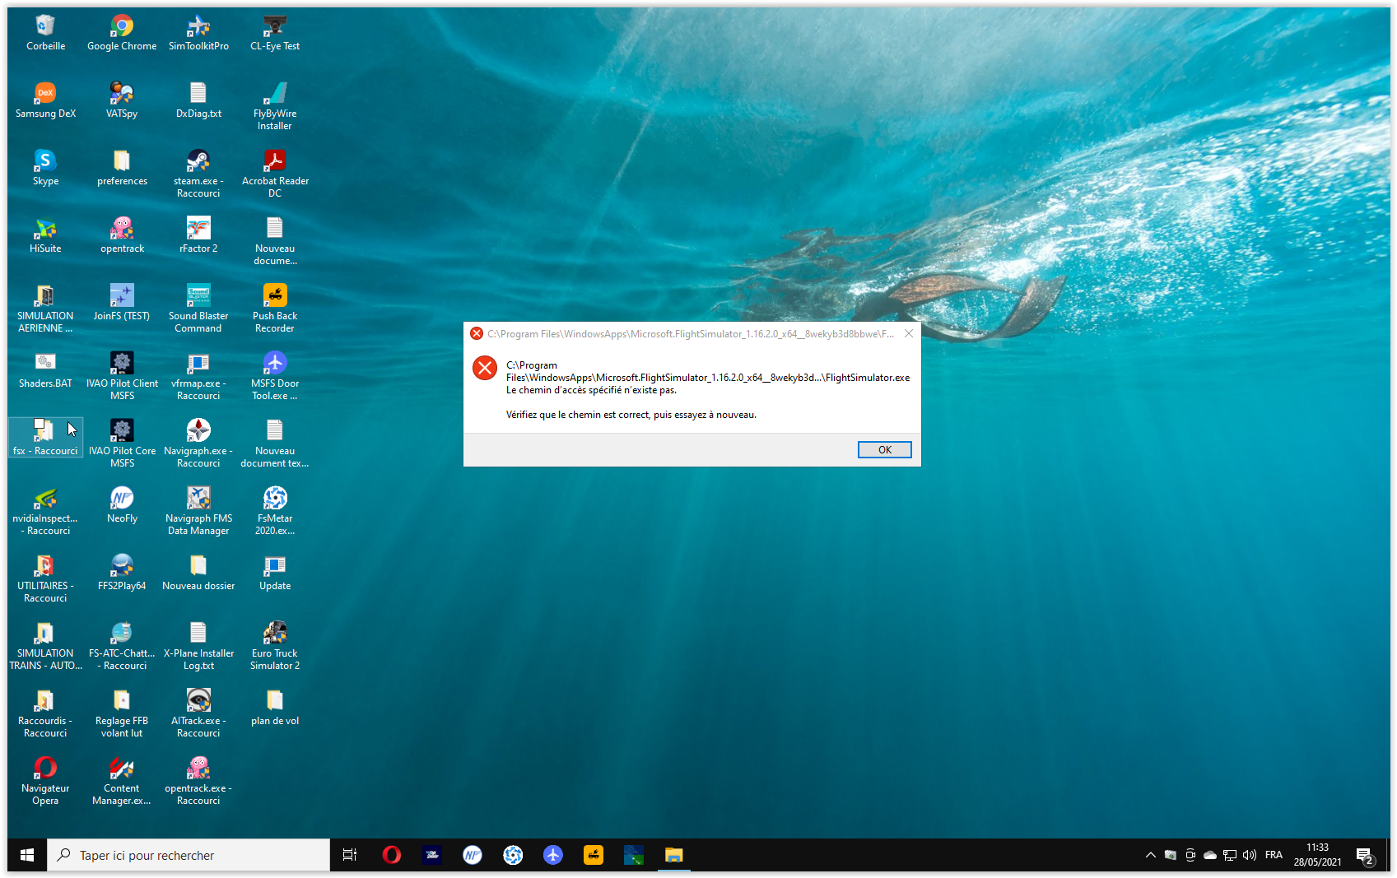The width and height of the screenshot is (1397, 878).
Task: Open FsMetar from the taskbar
Action: [x=513, y=855]
